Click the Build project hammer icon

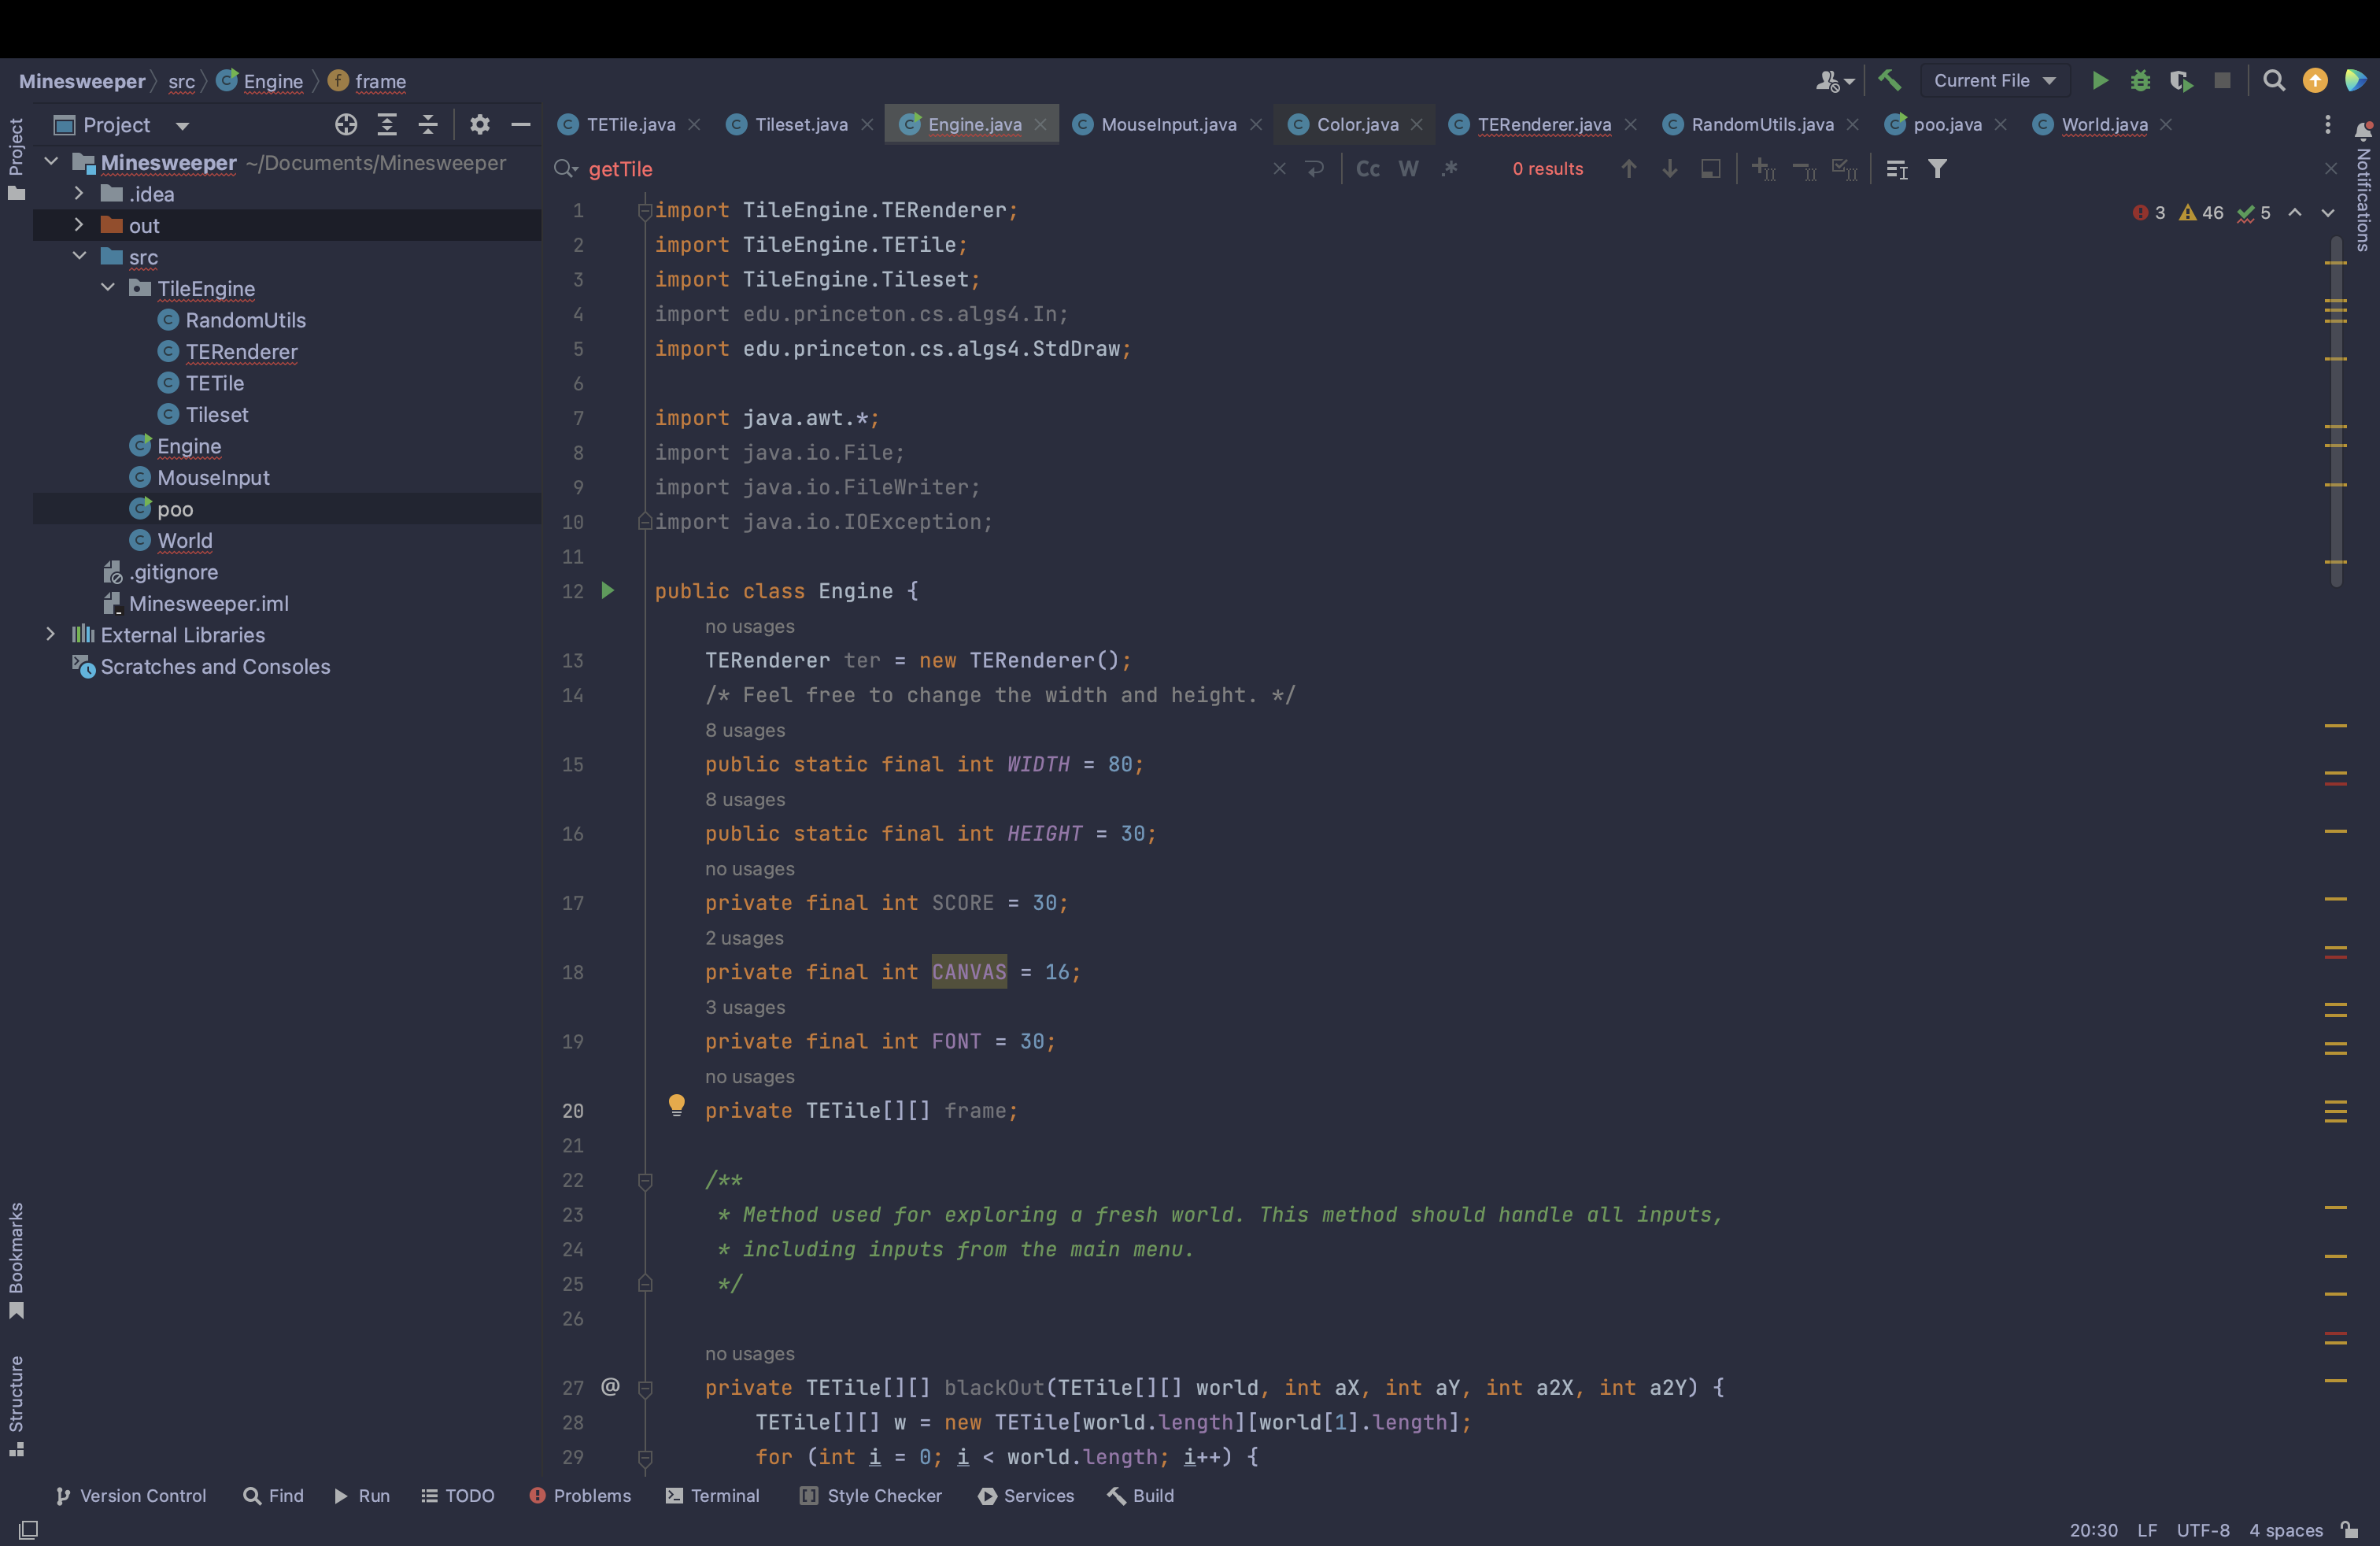[x=1889, y=80]
